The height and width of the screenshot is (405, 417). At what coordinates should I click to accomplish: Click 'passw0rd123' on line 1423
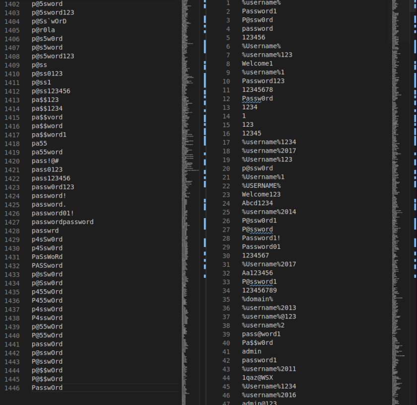[x=53, y=187]
